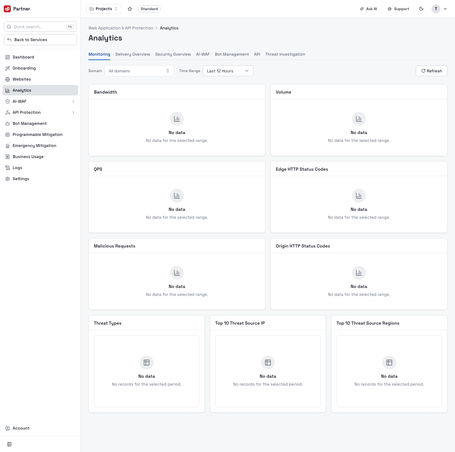Click the Analytics page heading

tap(105, 38)
